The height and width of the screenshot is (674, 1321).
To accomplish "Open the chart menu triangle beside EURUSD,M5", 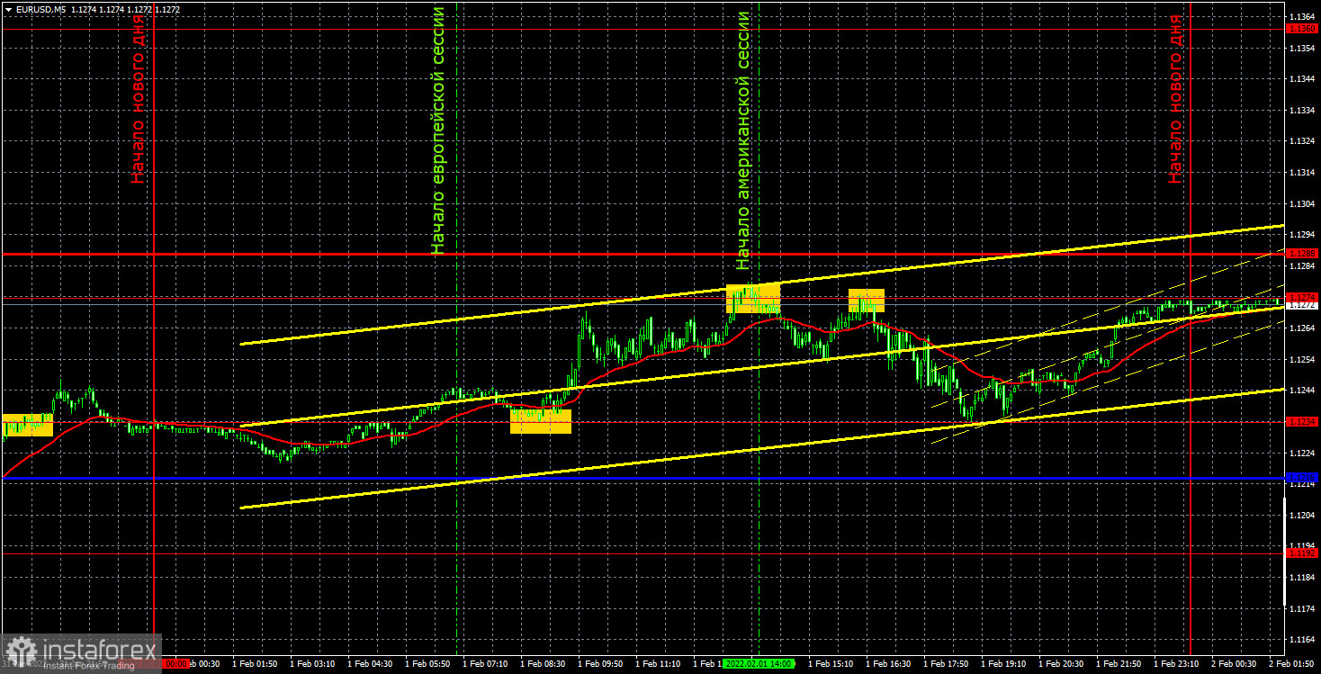I will click(8, 9).
